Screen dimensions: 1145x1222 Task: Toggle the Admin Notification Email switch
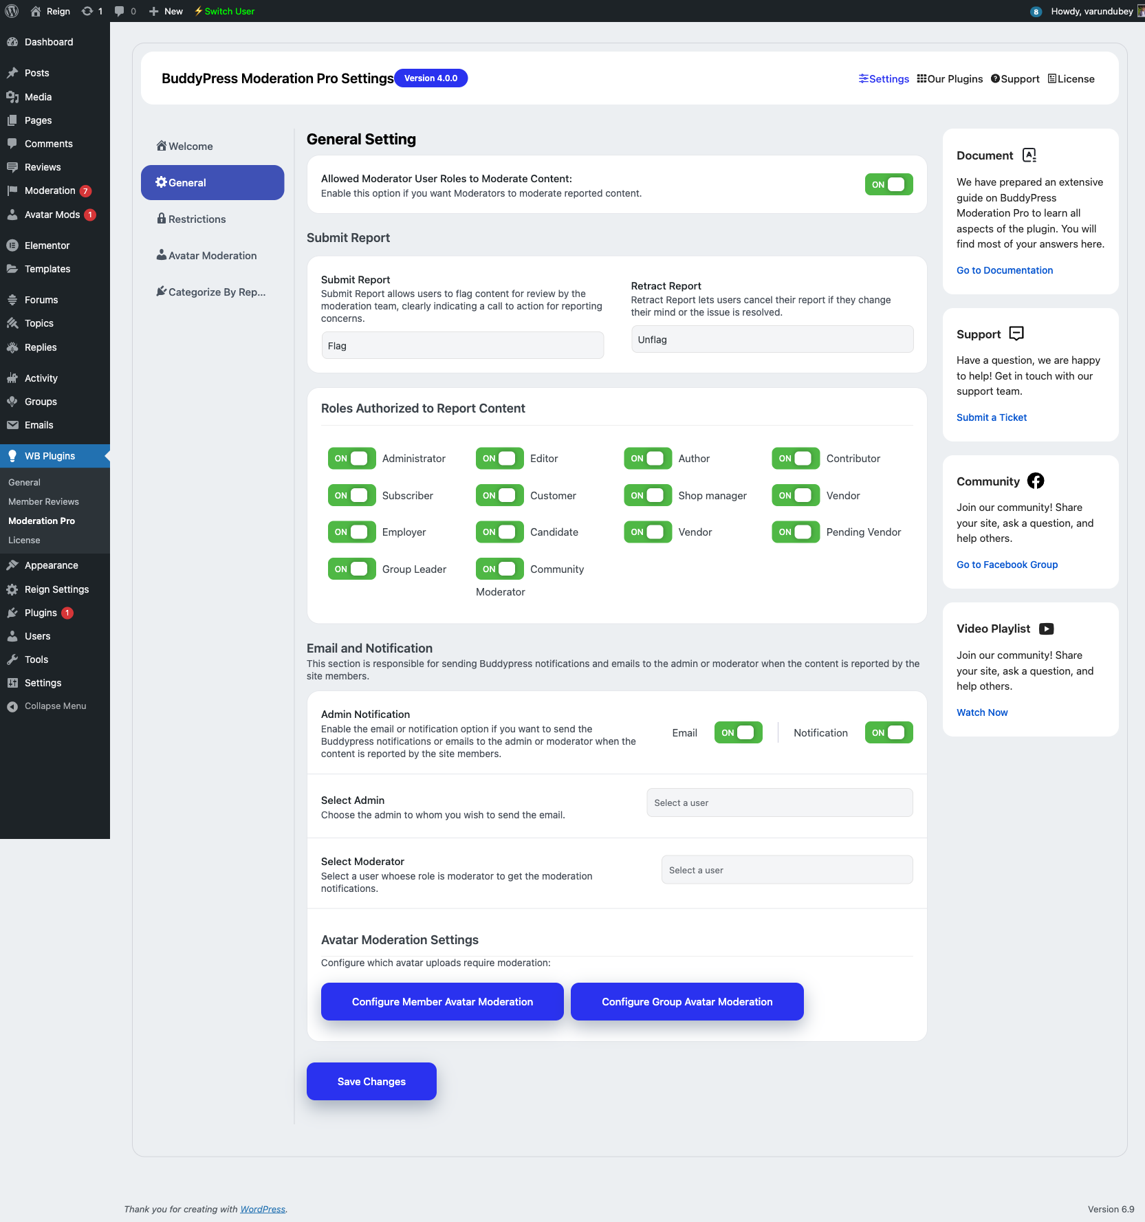(x=738, y=732)
